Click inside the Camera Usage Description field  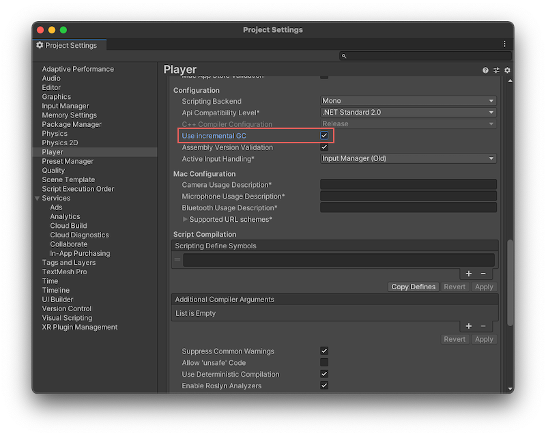click(408, 185)
